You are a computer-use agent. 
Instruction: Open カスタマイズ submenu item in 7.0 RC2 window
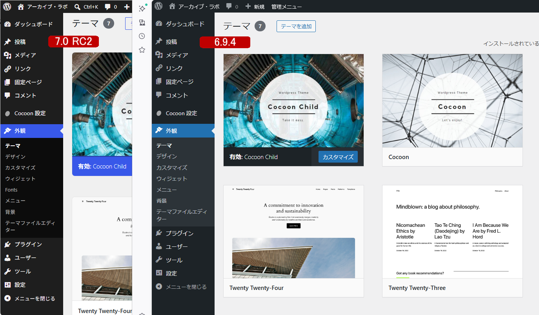tap(20, 168)
